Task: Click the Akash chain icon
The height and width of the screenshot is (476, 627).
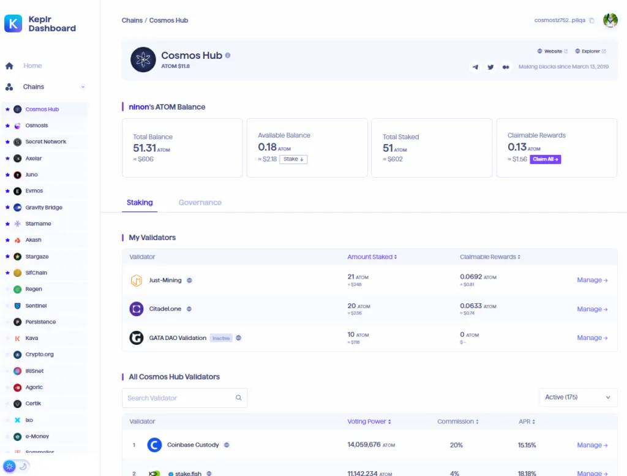Action: pyautogui.click(x=18, y=240)
